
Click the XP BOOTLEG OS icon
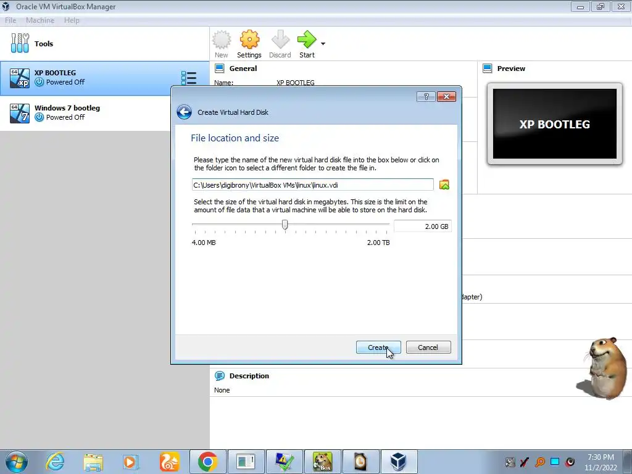[x=20, y=78]
